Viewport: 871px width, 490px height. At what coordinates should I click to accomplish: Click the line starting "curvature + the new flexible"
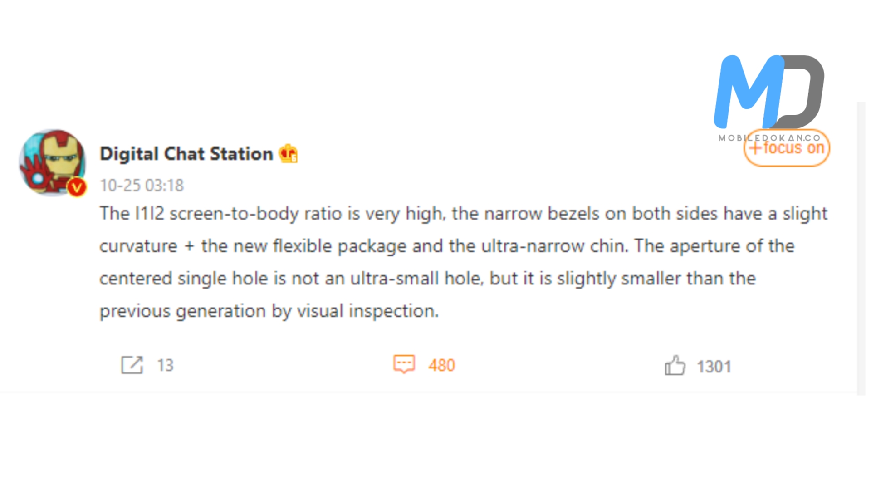tap(447, 246)
